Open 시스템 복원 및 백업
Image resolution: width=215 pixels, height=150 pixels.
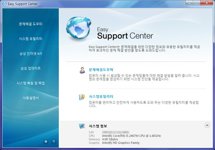pyautogui.click(x=30, y=83)
